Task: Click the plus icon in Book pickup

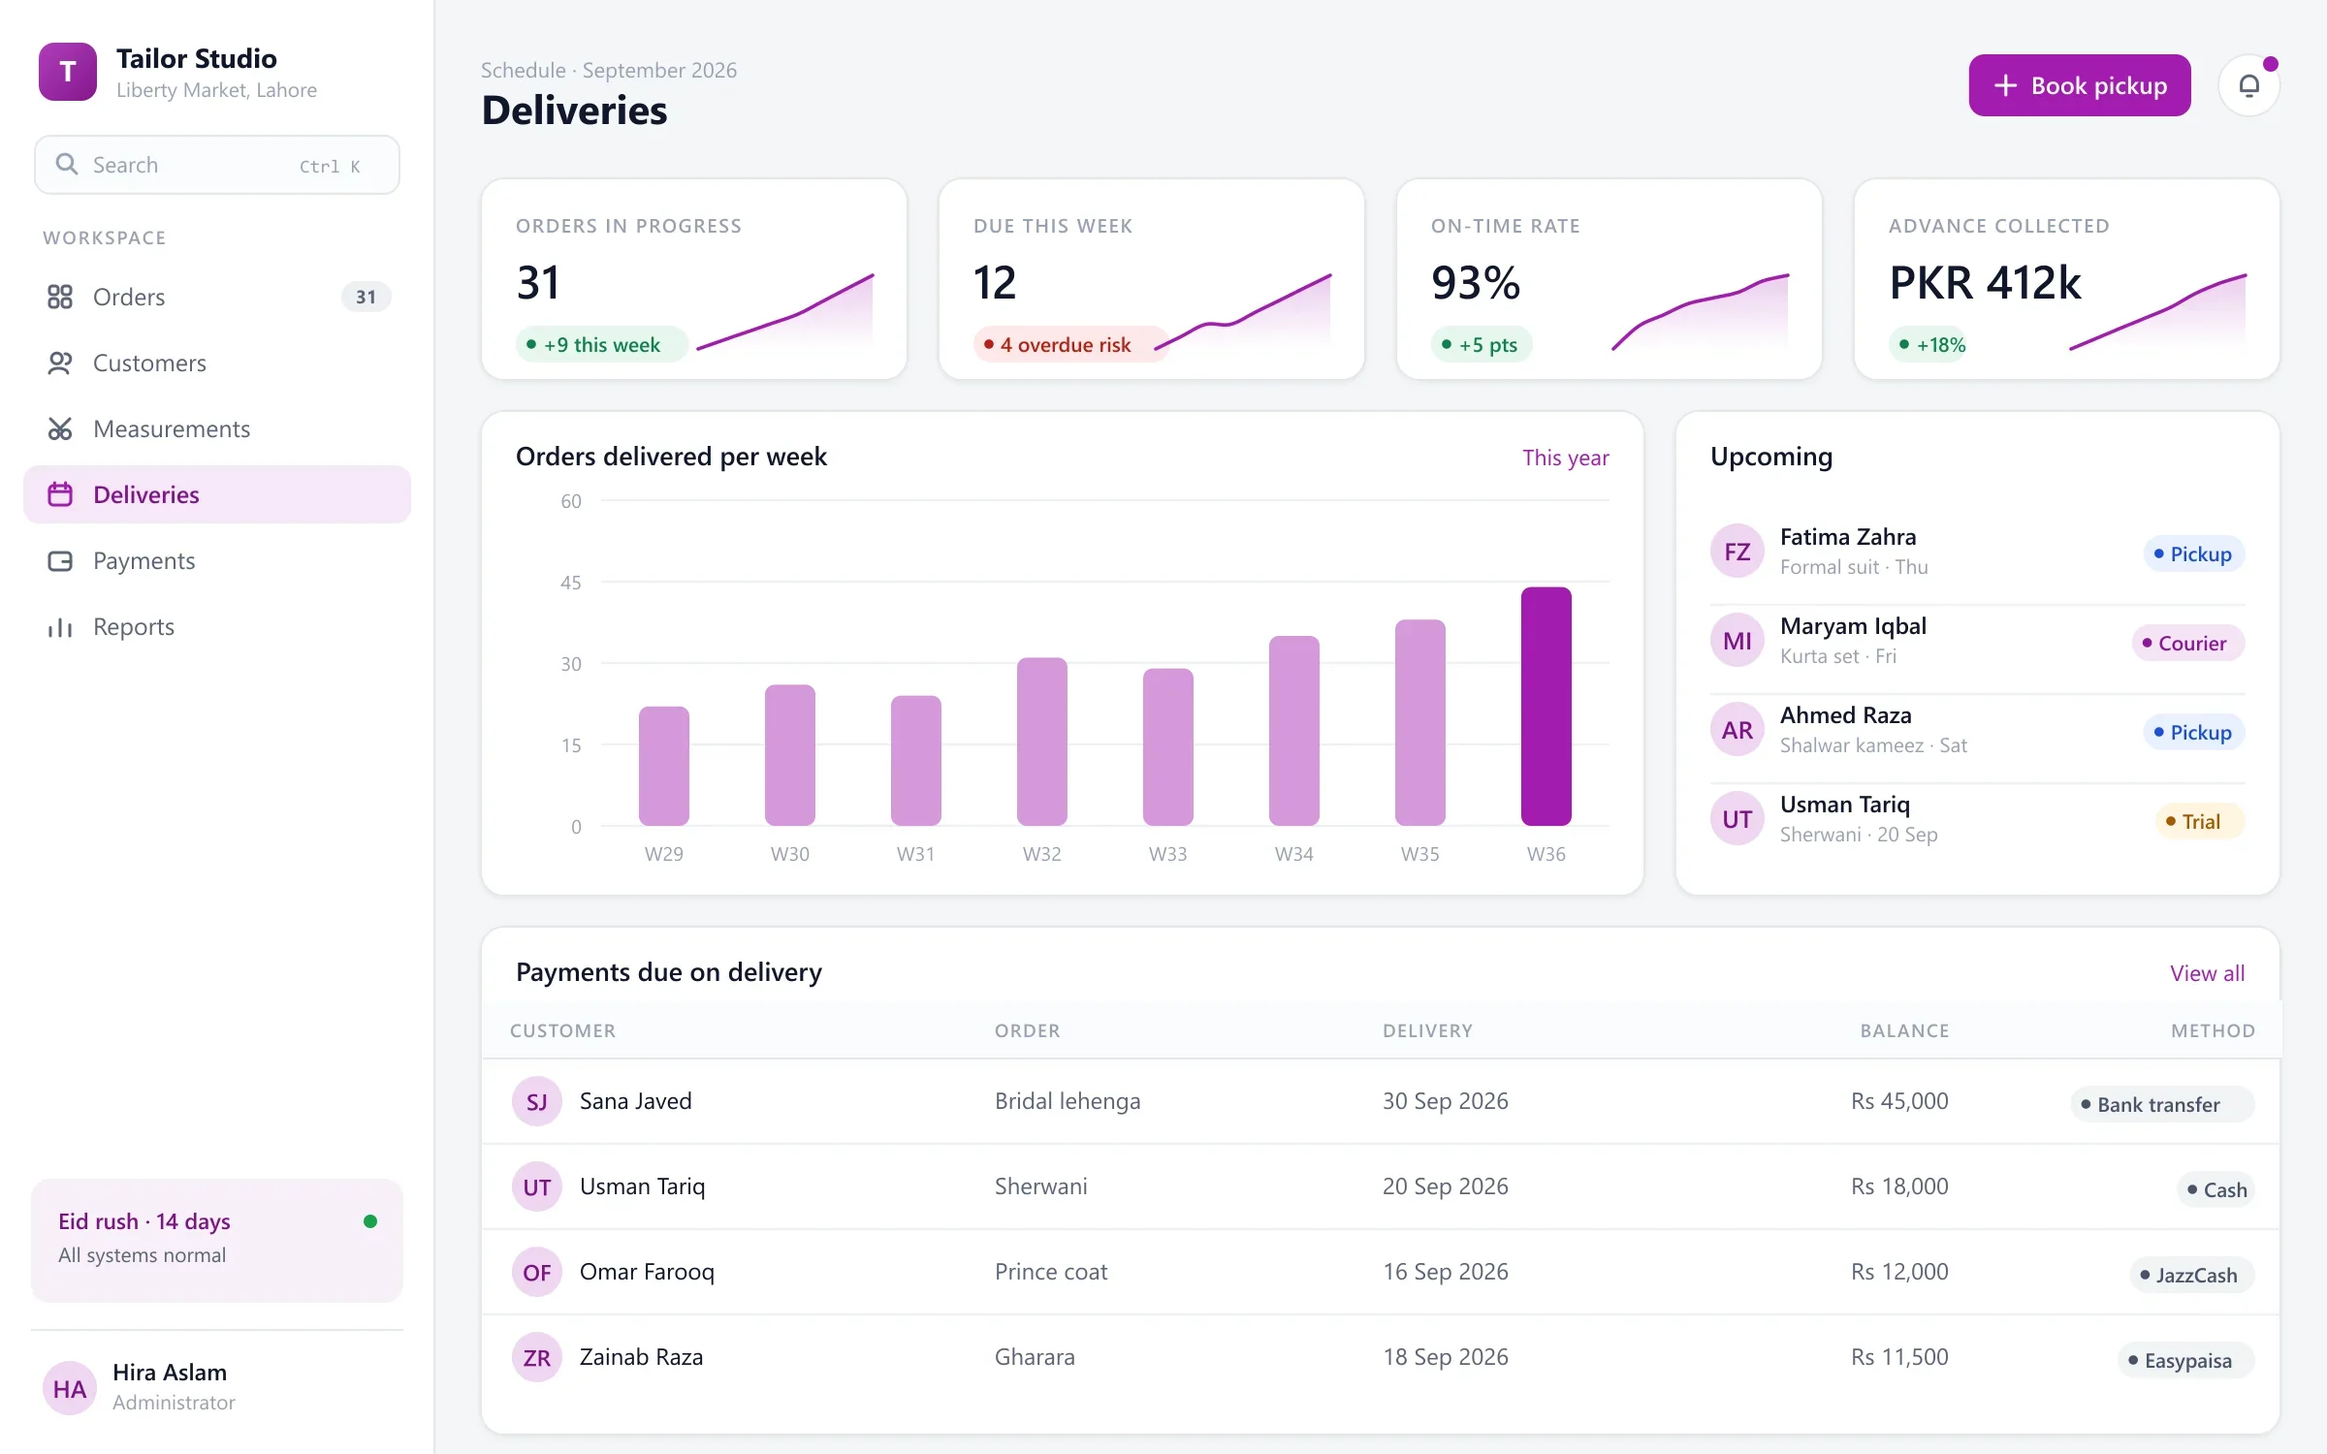Action: click(2005, 85)
